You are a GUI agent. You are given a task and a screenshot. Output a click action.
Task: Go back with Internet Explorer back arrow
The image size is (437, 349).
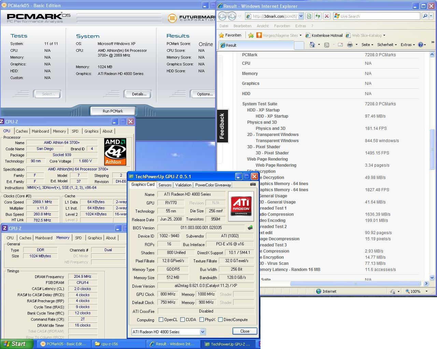222,16
